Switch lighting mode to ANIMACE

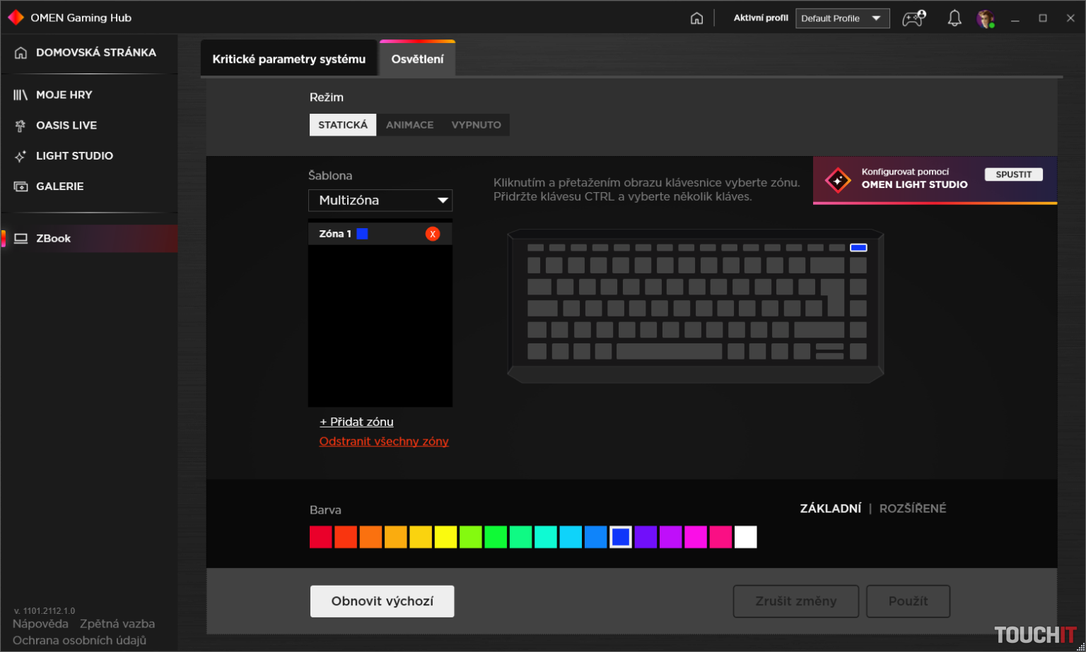point(410,124)
